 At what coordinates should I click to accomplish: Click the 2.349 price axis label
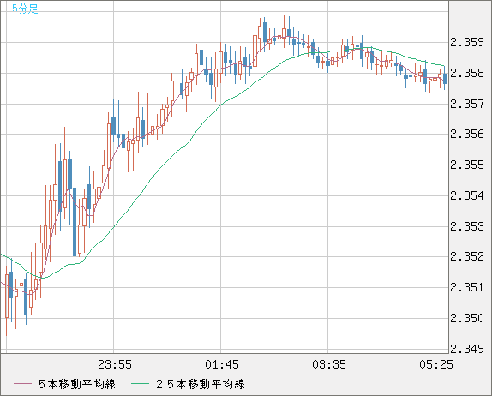tap(467, 349)
